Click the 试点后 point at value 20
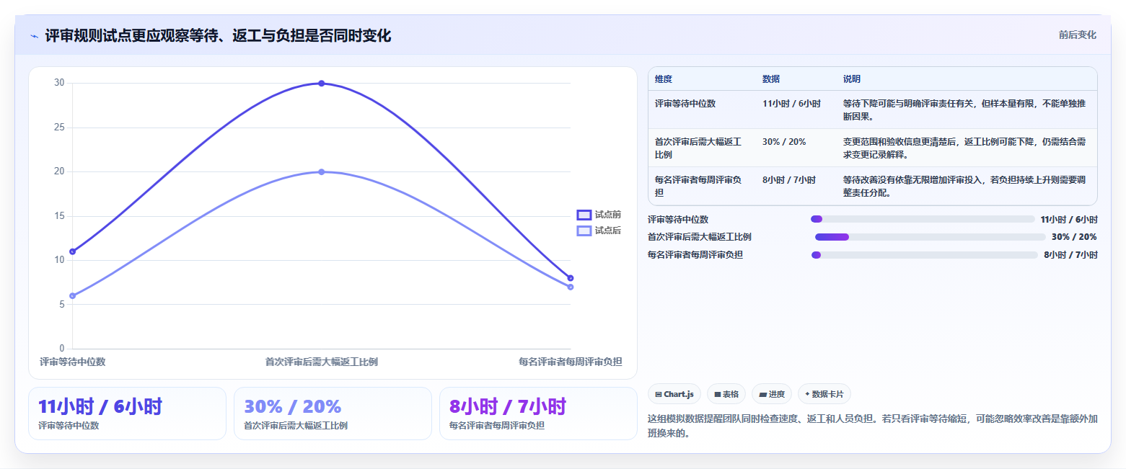The height and width of the screenshot is (469, 1126). coord(322,172)
